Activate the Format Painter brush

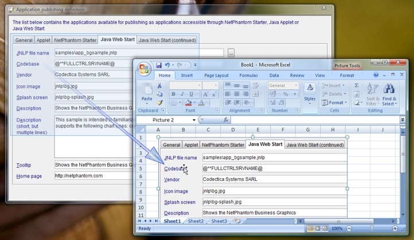[159, 103]
